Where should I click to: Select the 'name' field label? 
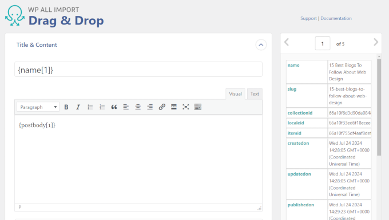293,65
